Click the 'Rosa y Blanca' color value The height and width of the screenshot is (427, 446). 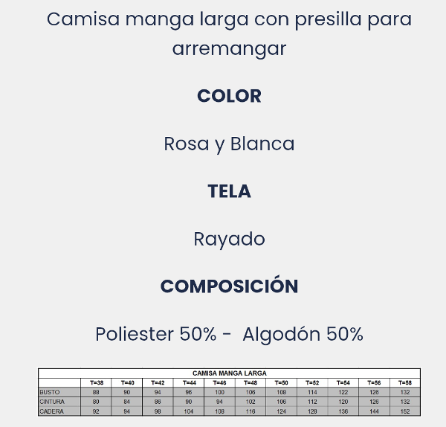coord(229,144)
